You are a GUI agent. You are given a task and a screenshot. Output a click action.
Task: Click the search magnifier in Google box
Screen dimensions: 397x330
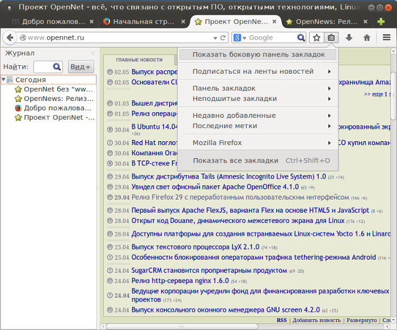[x=302, y=37]
